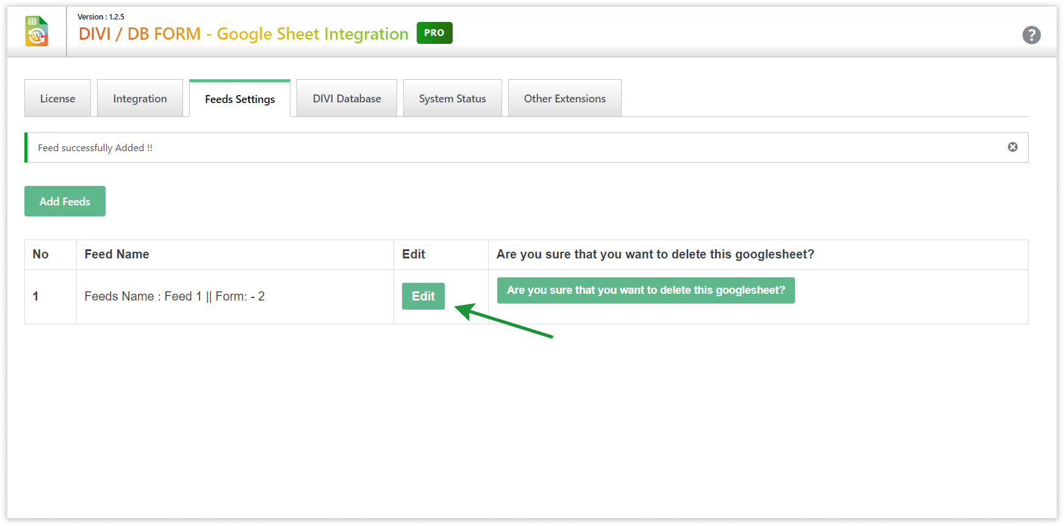The image size is (1064, 526).
Task: Click the green PRO badge
Action: [434, 33]
